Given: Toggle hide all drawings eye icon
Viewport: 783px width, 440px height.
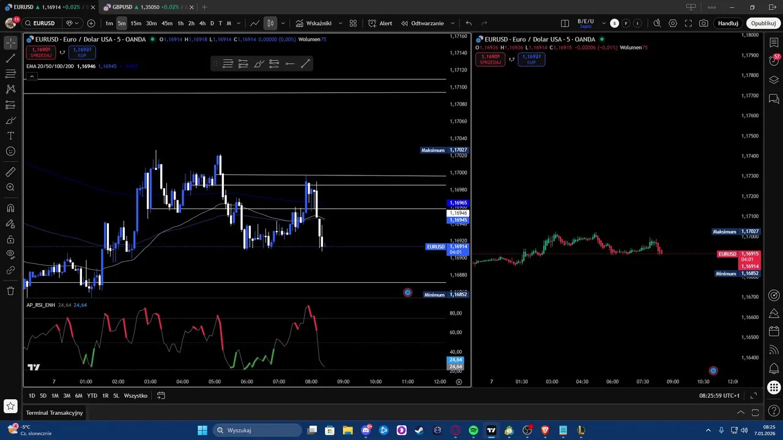Looking at the screenshot, I should (10, 254).
